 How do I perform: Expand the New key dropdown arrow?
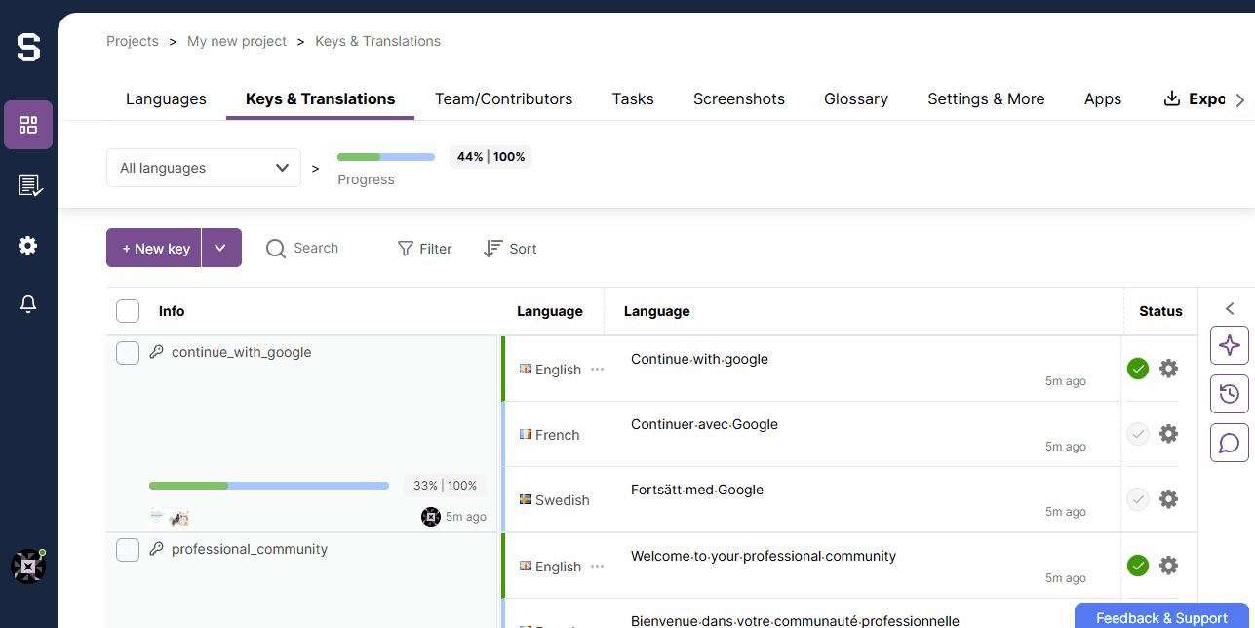click(x=221, y=249)
